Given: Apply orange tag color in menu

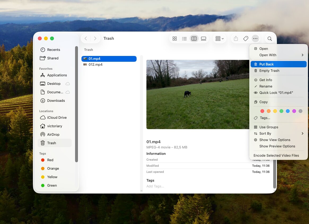Looking at the screenshot, I should pos(269,111).
